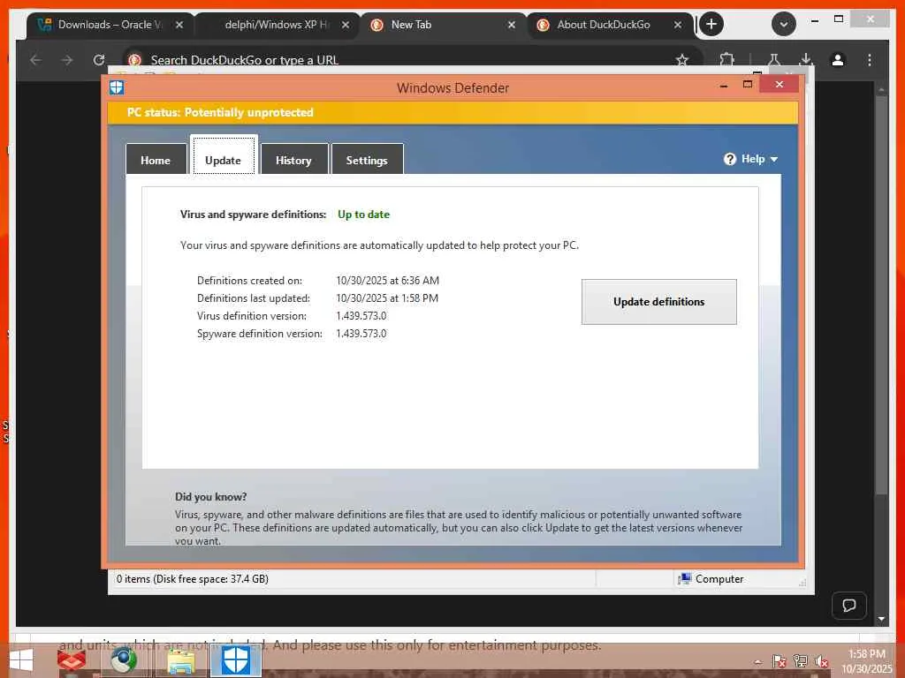Click the Update definitions button

click(658, 302)
